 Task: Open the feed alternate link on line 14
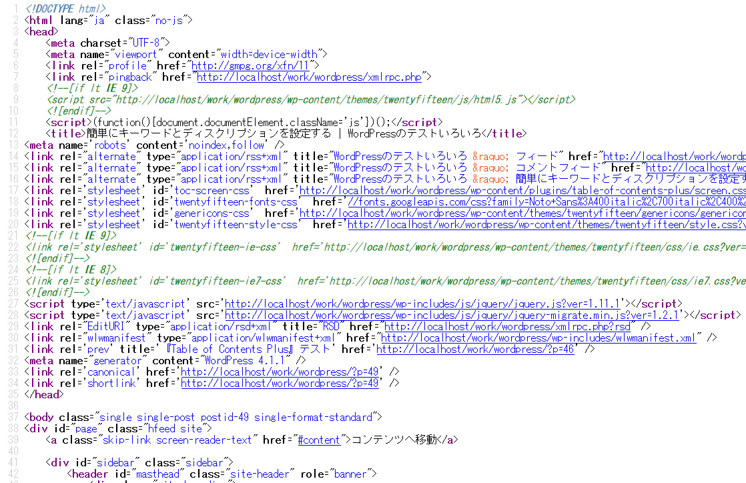(x=674, y=156)
